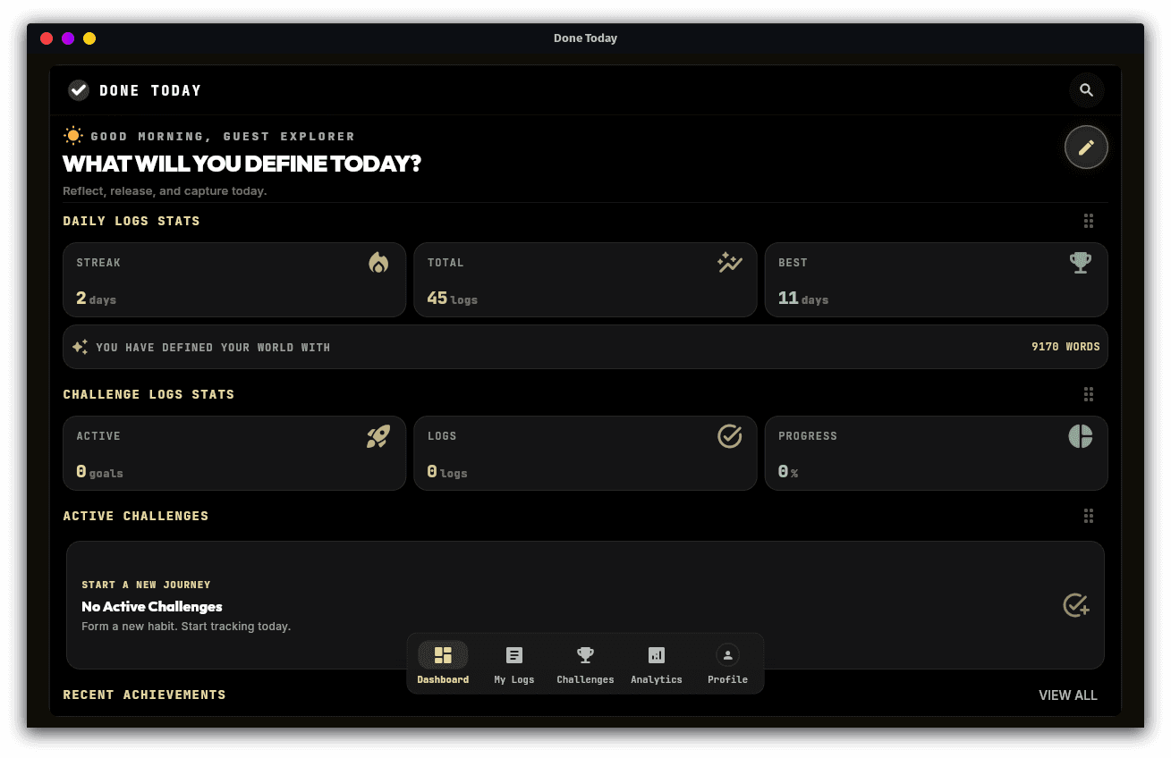Click the RECENT ACHIEVEMENTS heading
This screenshot has width=1171, height=758.
point(144,695)
